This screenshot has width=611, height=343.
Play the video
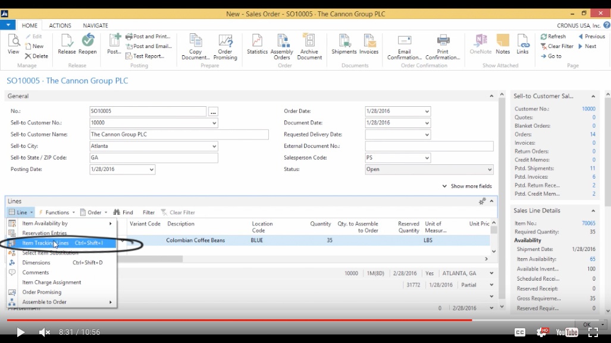coord(20,332)
